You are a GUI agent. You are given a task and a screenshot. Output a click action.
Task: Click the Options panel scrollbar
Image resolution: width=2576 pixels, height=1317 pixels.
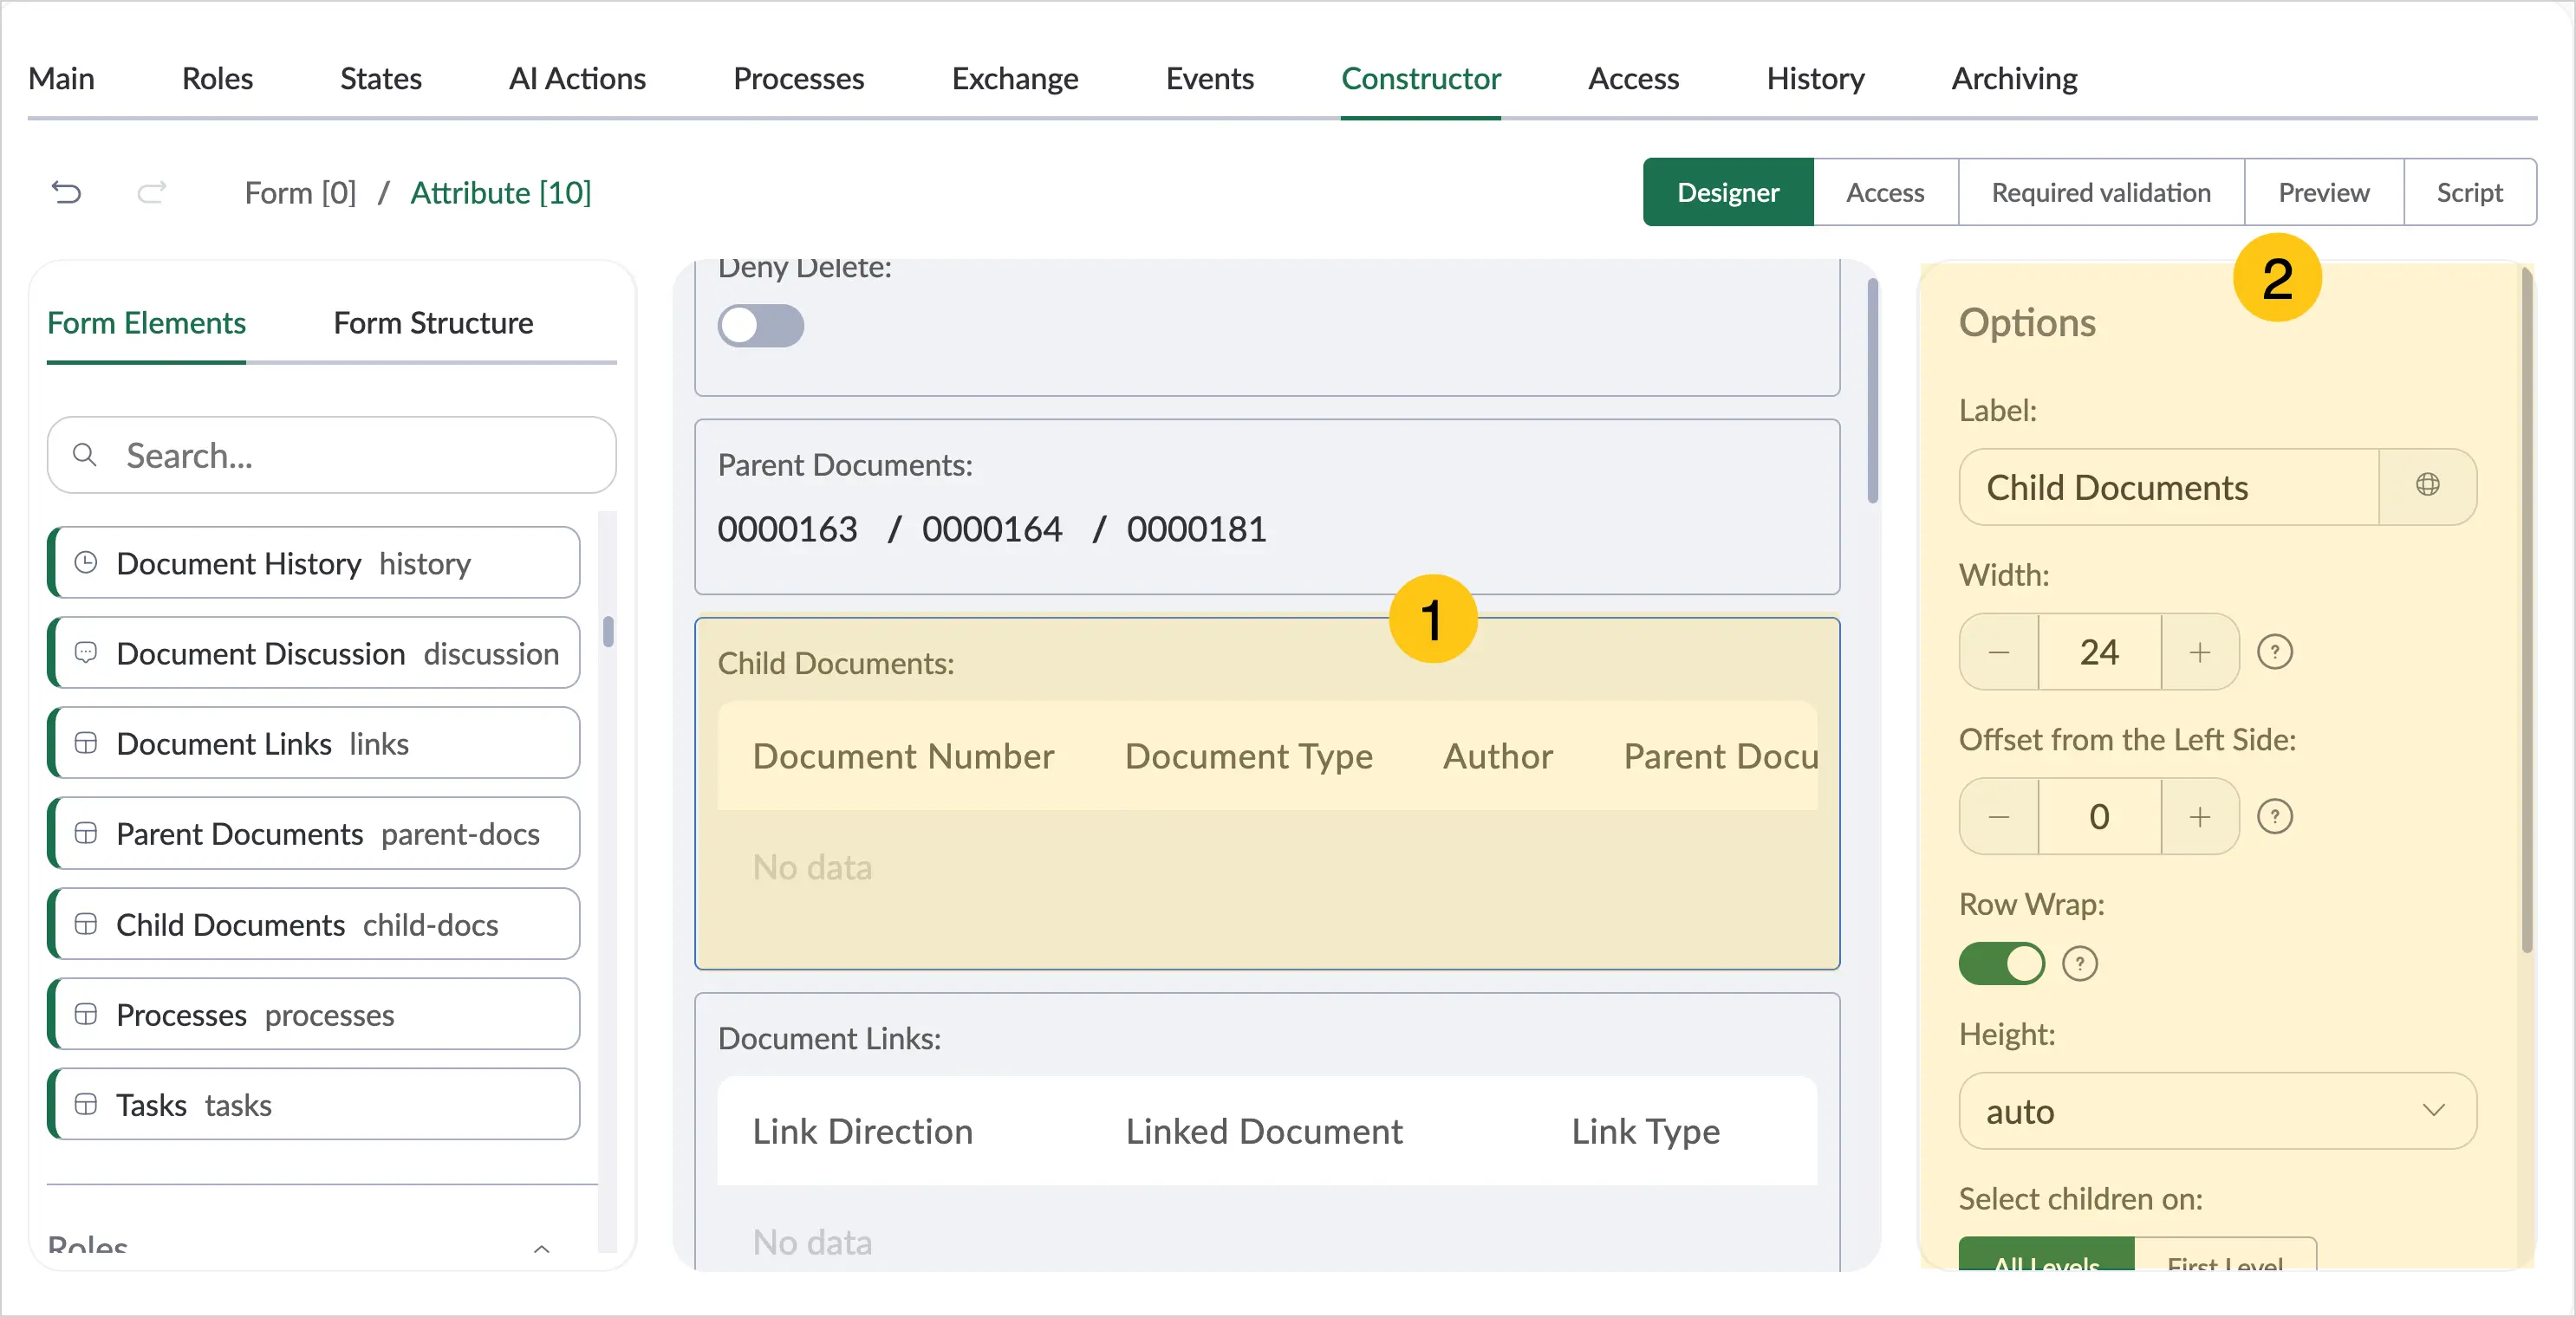[2527, 610]
